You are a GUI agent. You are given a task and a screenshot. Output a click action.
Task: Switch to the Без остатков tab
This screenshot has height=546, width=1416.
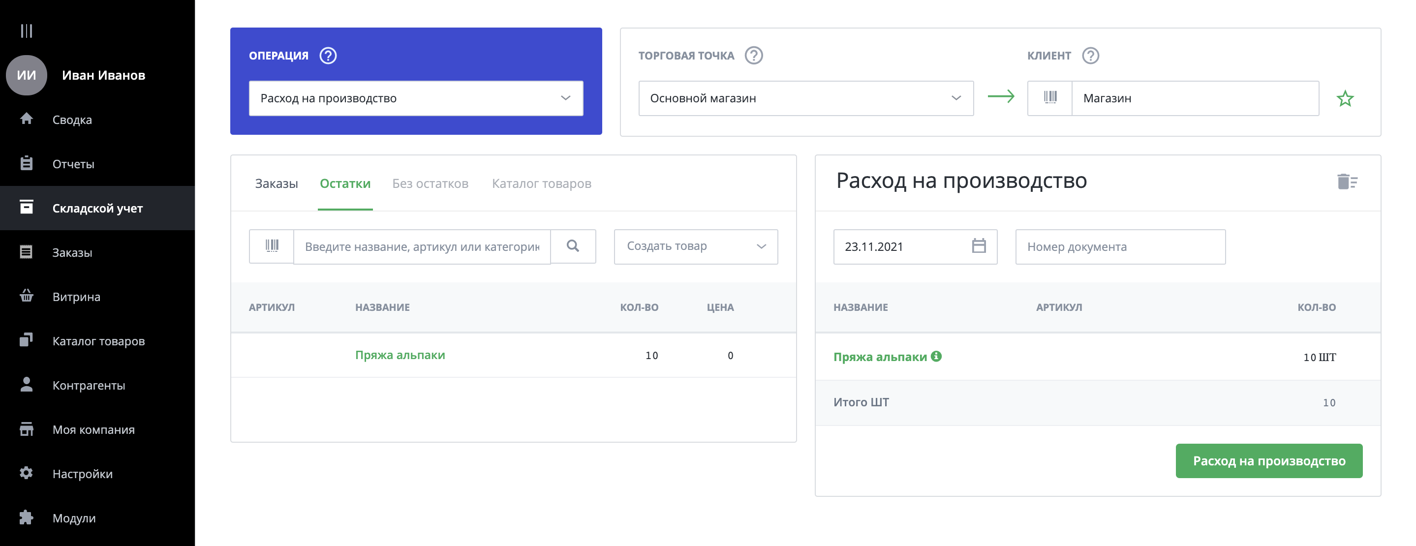pyautogui.click(x=430, y=184)
